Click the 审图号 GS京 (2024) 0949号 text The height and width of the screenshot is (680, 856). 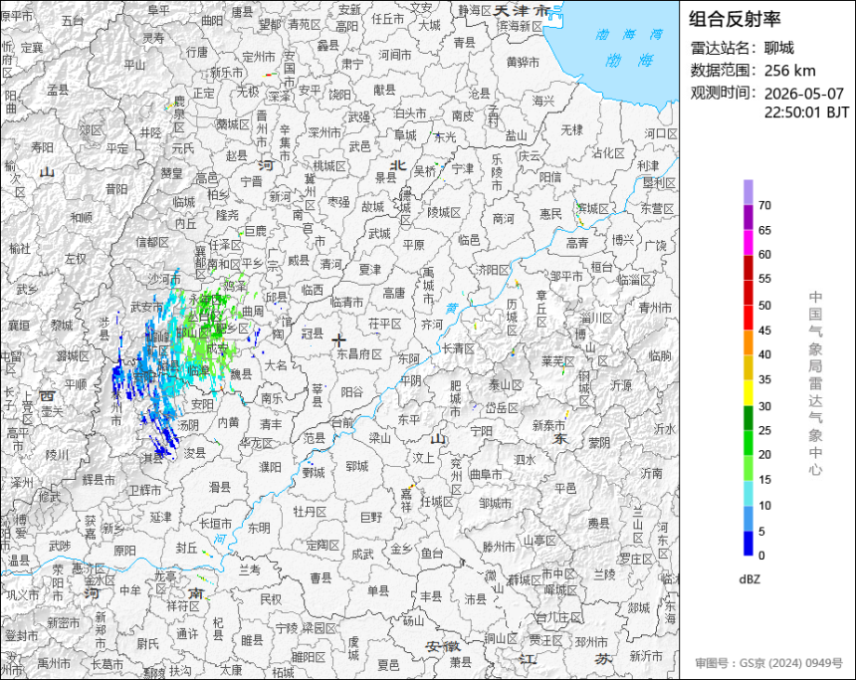pos(768,663)
